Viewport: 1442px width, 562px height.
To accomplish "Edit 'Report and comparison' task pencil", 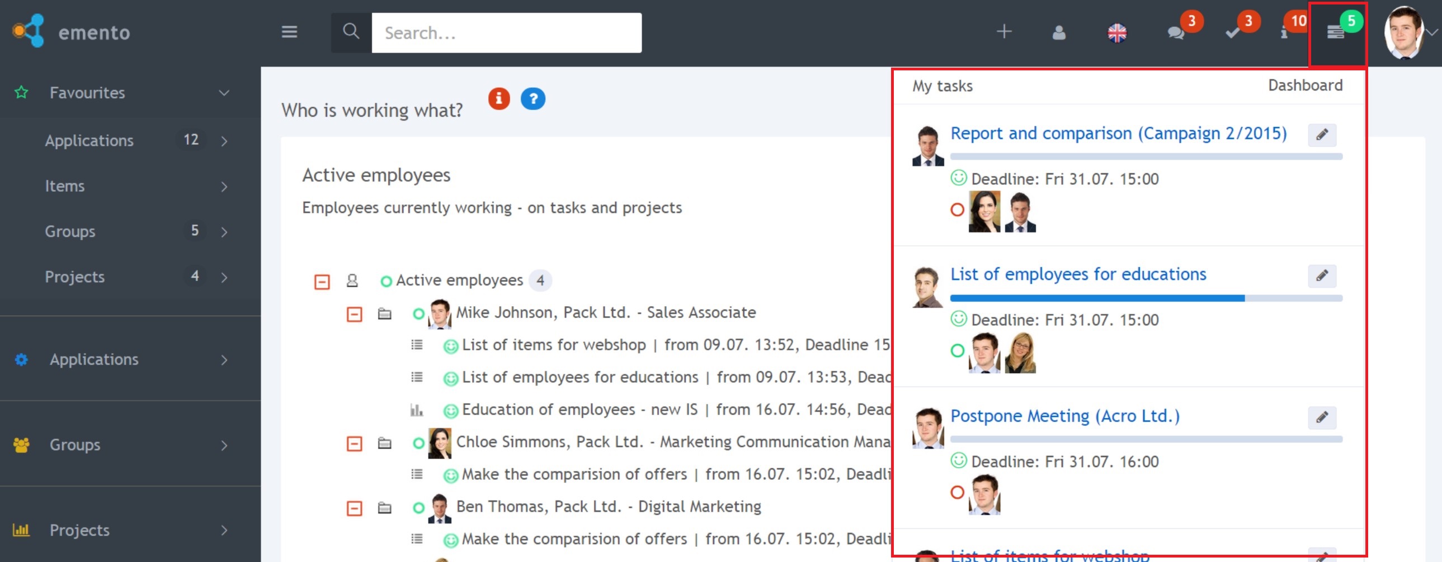I will coord(1322,135).
